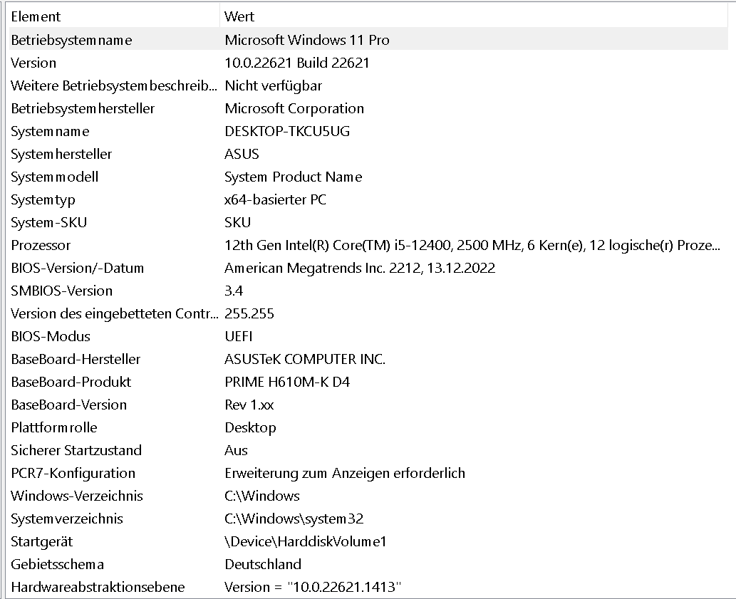Select the Version row label
This screenshot has height=599, width=736.
(x=33, y=63)
